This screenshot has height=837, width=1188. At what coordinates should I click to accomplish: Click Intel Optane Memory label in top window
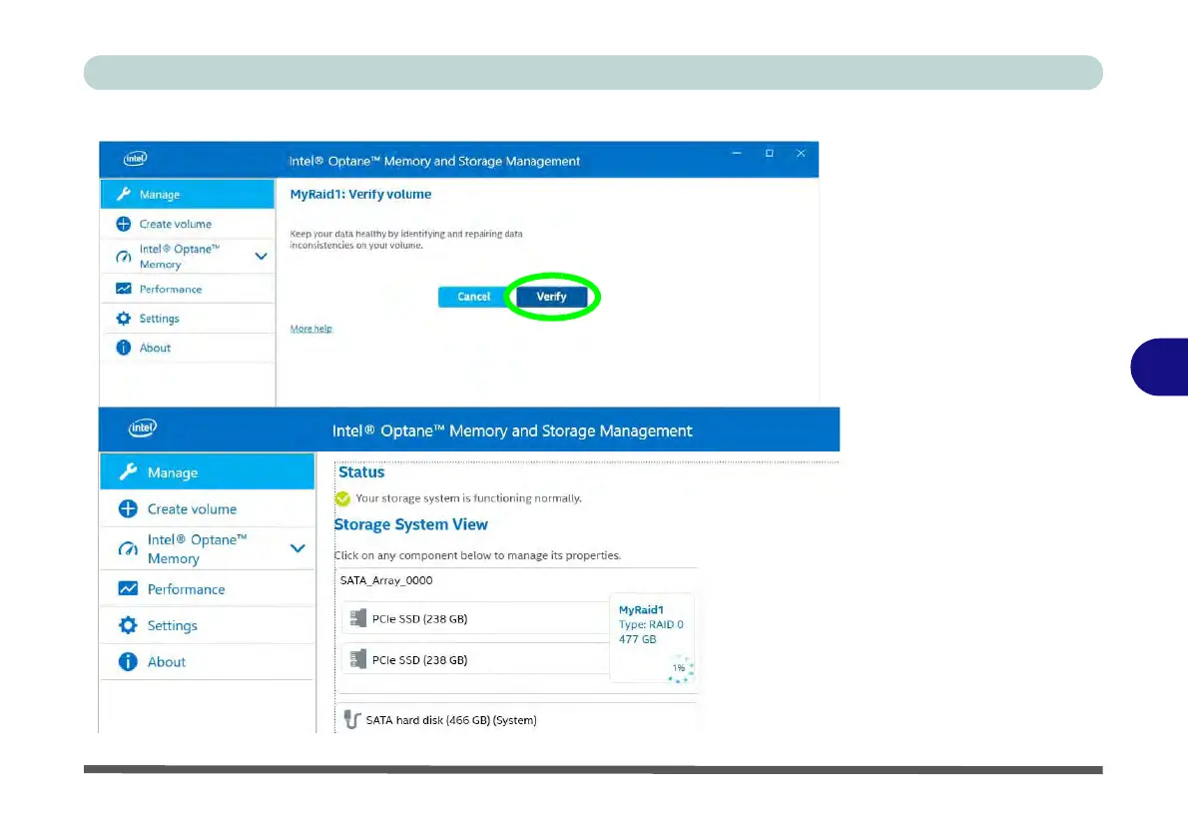tap(180, 257)
